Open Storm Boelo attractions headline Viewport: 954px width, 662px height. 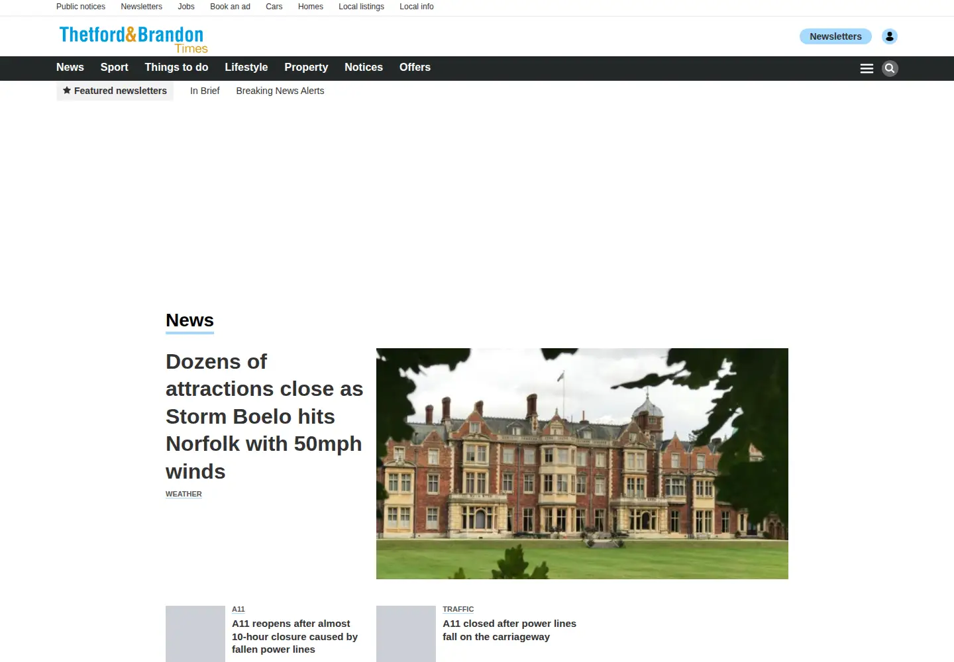(264, 416)
